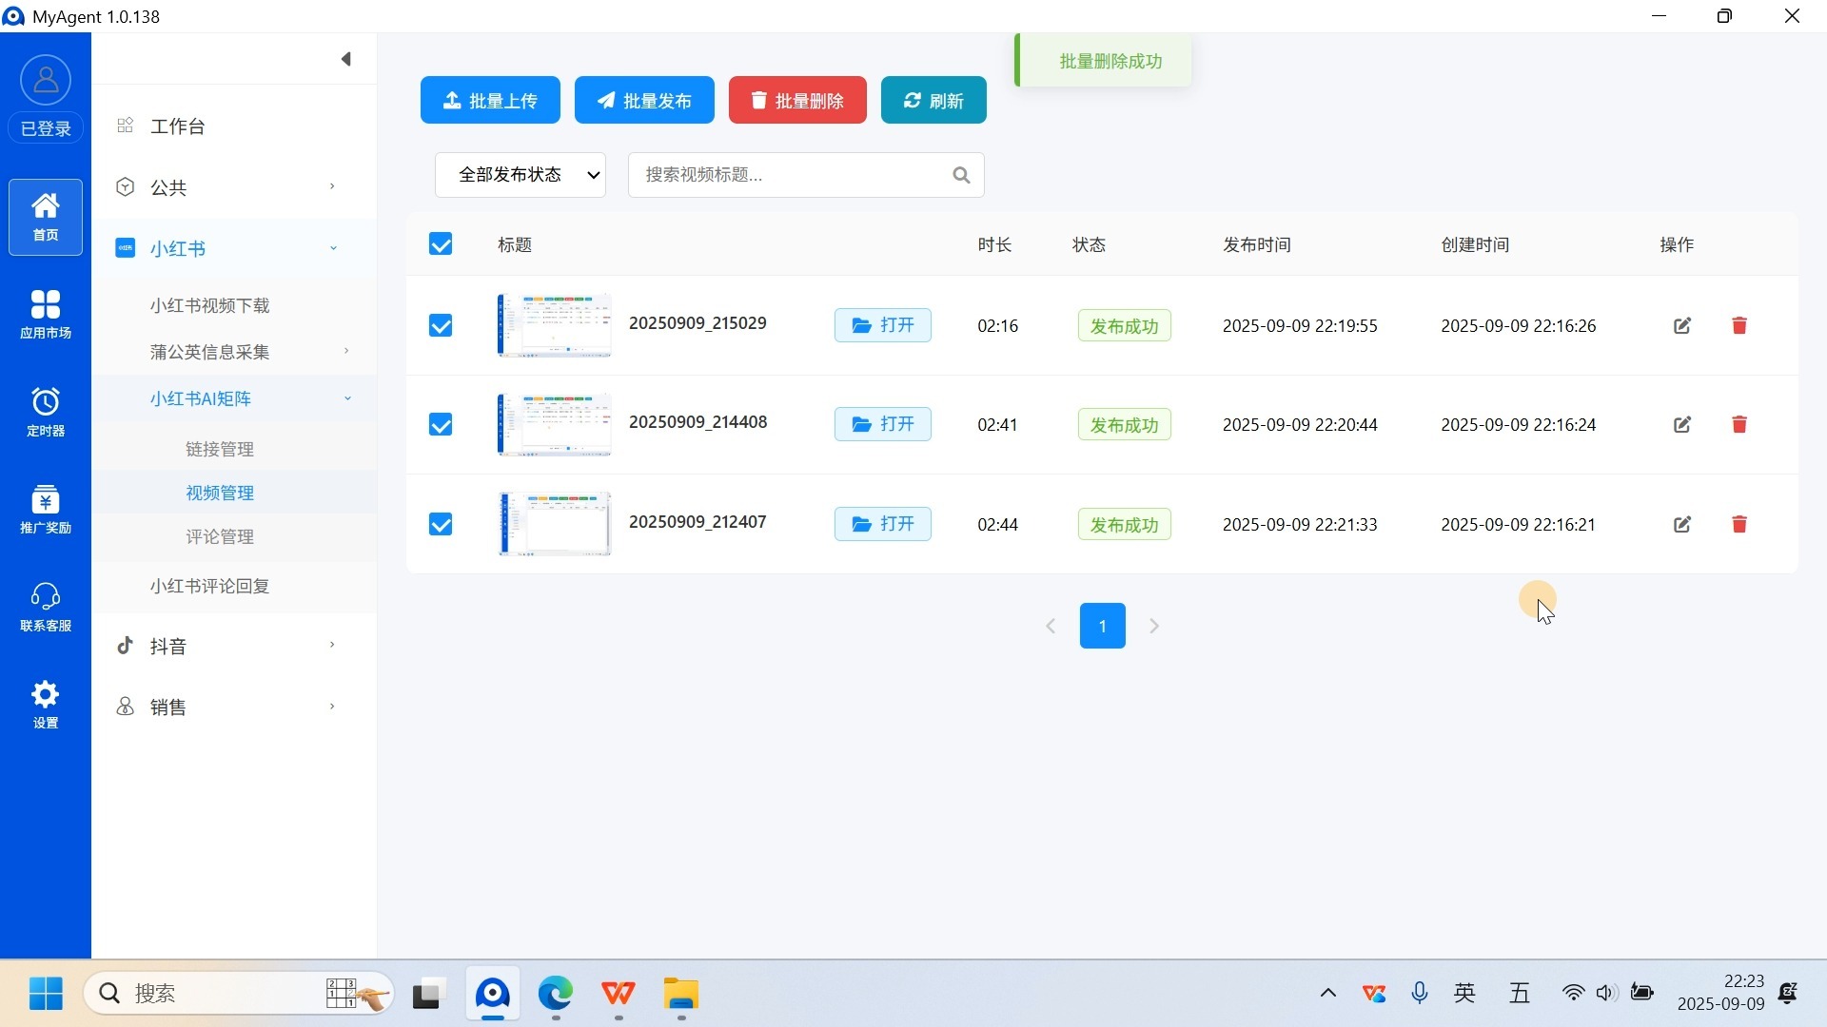This screenshot has height=1027, width=1827.
Task: Expand 蒲公英信息采集 submenu
Action: coord(234,352)
